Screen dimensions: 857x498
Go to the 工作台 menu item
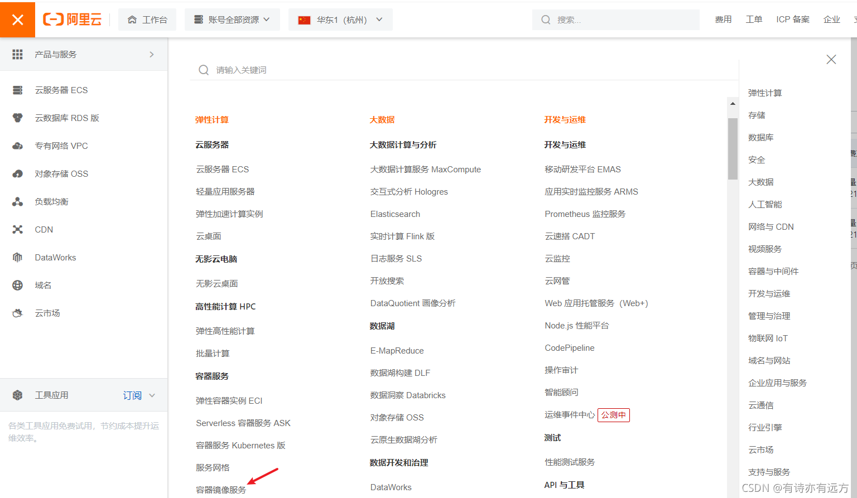(x=147, y=19)
